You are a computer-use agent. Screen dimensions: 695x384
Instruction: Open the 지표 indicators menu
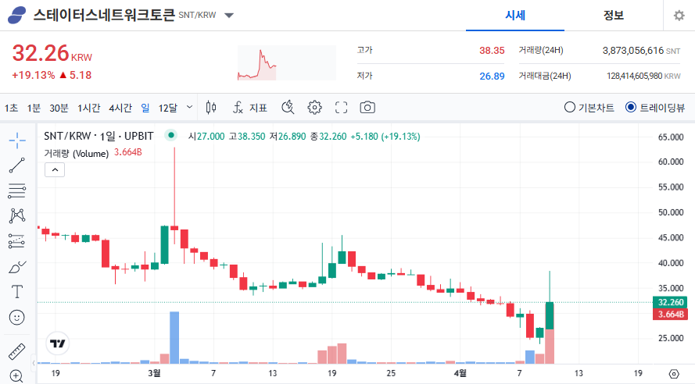click(250, 108)
